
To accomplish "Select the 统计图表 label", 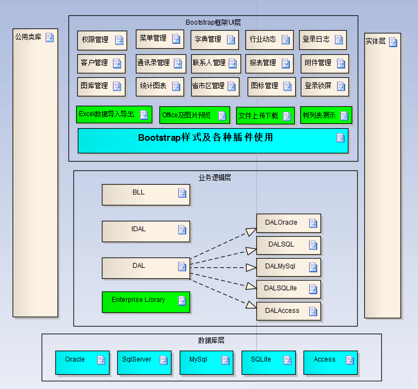I will click(x=153, y=86).
